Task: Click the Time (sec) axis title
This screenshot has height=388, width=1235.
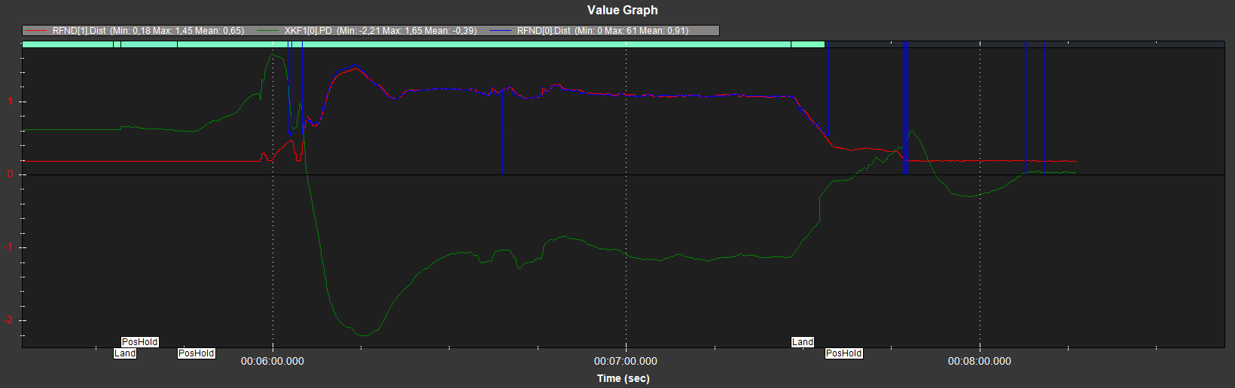Action: coord(623,378)
